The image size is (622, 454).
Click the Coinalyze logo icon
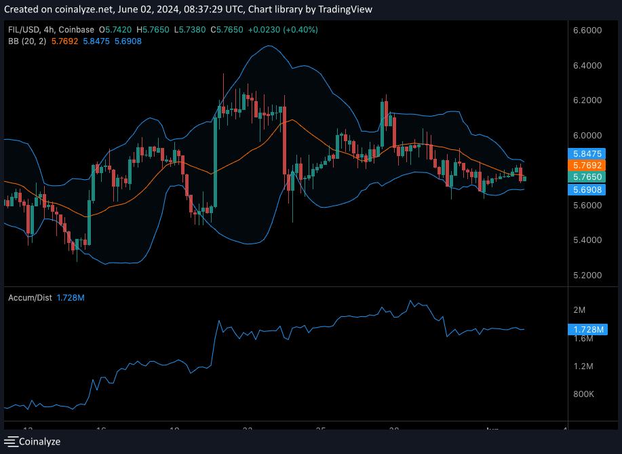coord(11,441)
